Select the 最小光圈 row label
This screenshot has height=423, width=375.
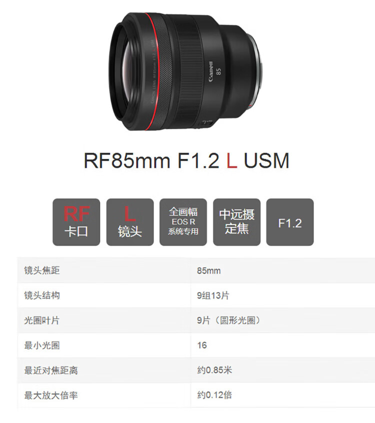tap(42, 345)
